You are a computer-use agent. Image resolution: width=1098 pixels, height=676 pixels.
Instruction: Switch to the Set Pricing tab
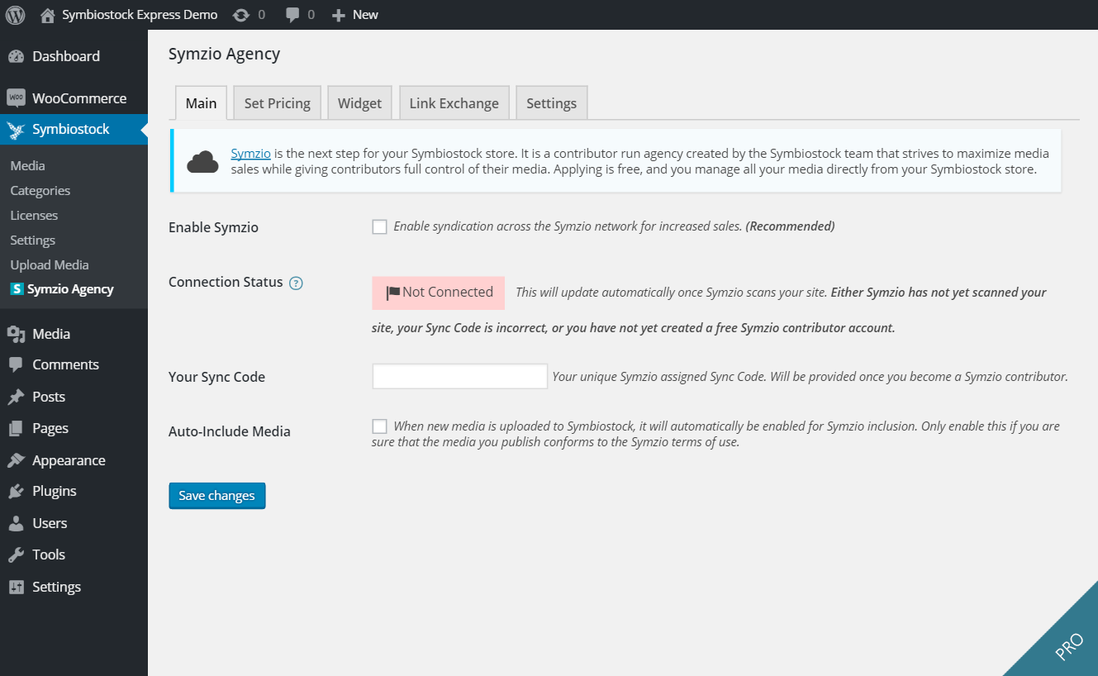[277, 103]
